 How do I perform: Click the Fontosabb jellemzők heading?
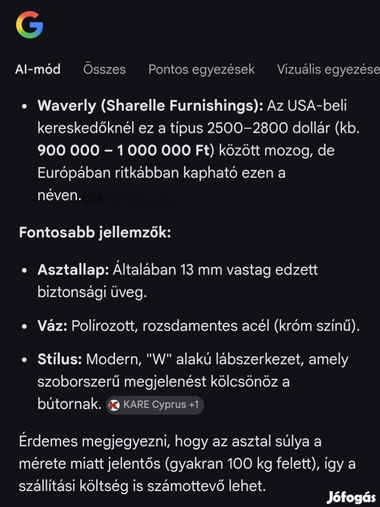tap(95, 232)
